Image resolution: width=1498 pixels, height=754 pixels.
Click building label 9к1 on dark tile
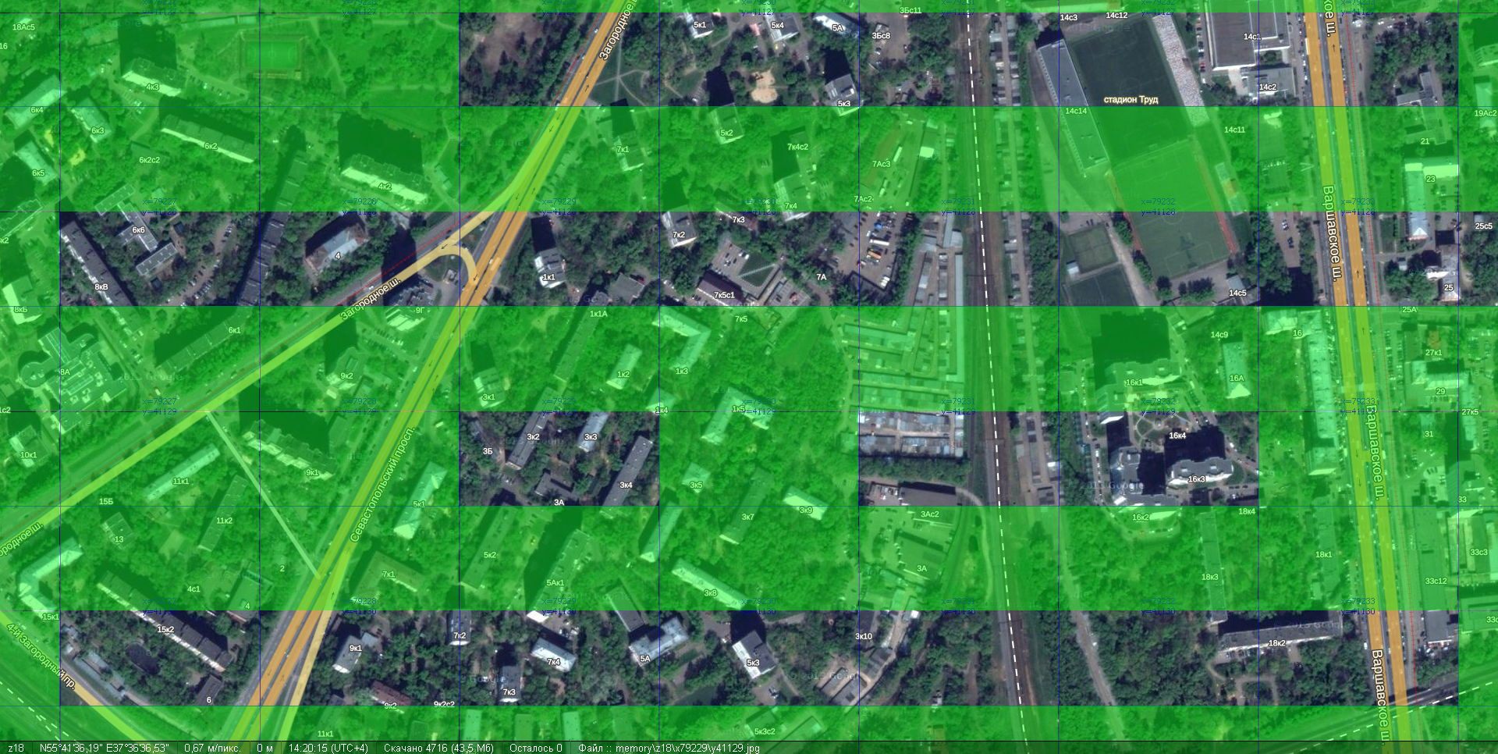[356, 648]
